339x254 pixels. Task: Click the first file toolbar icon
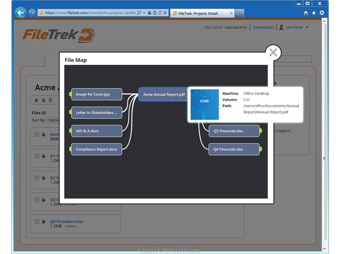coord(37,100)
